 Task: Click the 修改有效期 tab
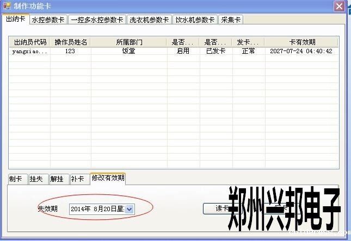[x=108, y=177]
